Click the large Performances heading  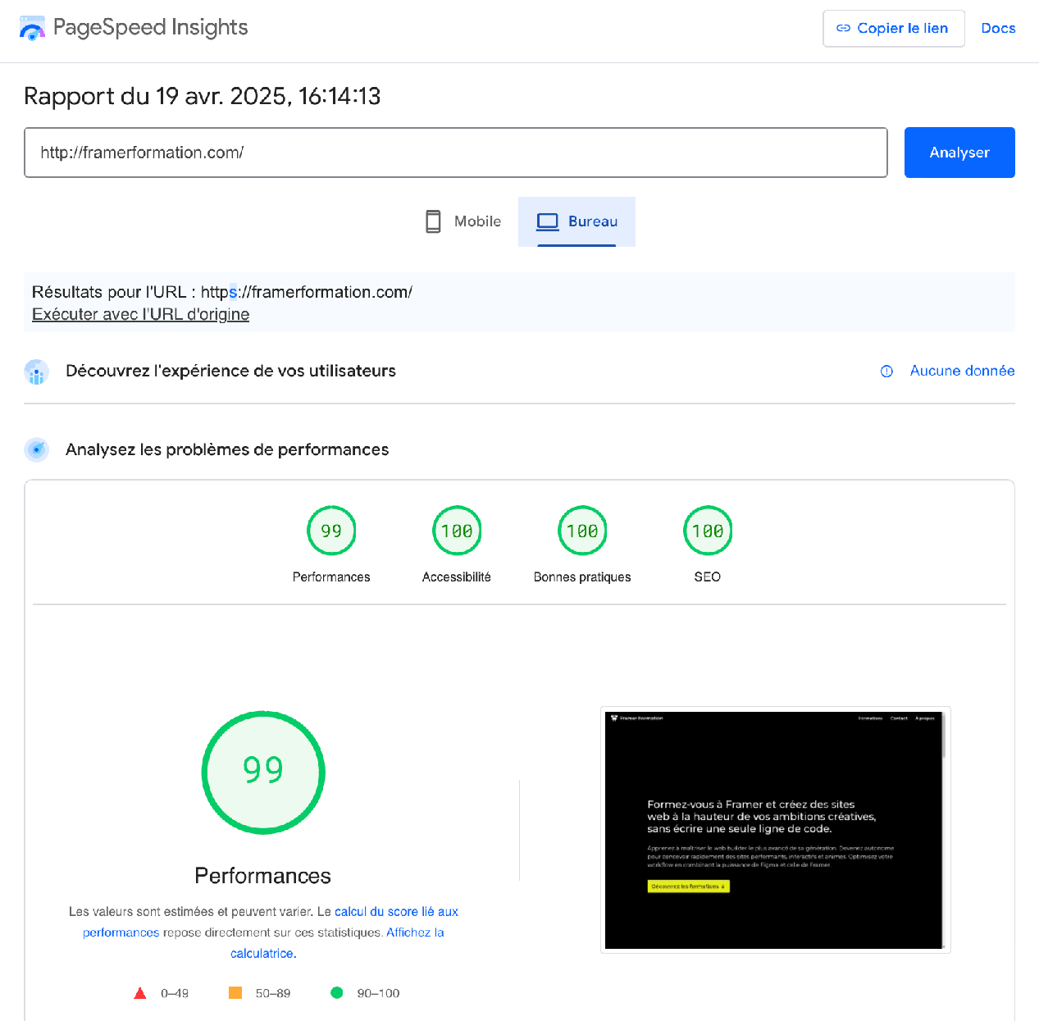263,876
